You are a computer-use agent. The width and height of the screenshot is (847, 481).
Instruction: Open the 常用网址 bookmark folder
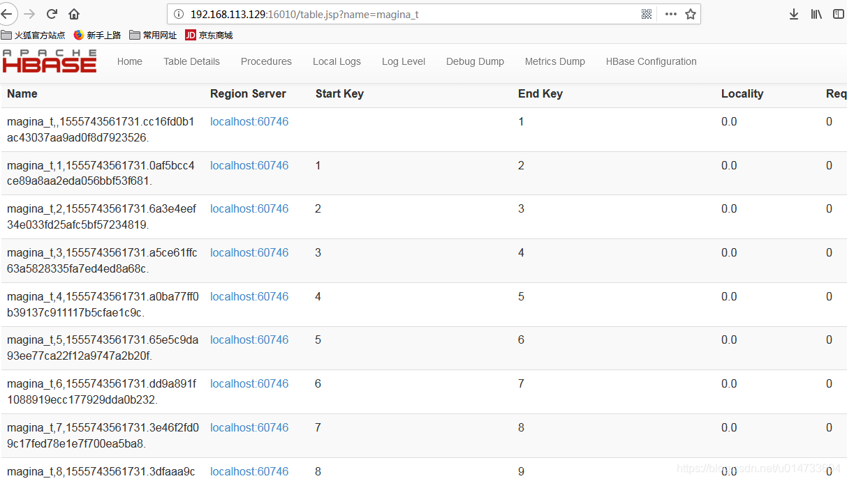[x=153, y=35]
